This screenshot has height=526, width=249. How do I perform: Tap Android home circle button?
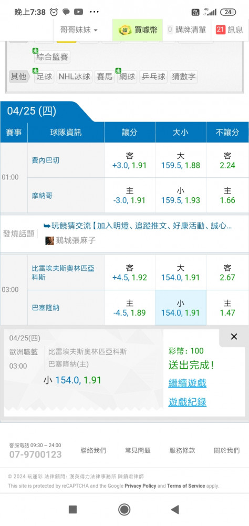[x=124, y=510]
